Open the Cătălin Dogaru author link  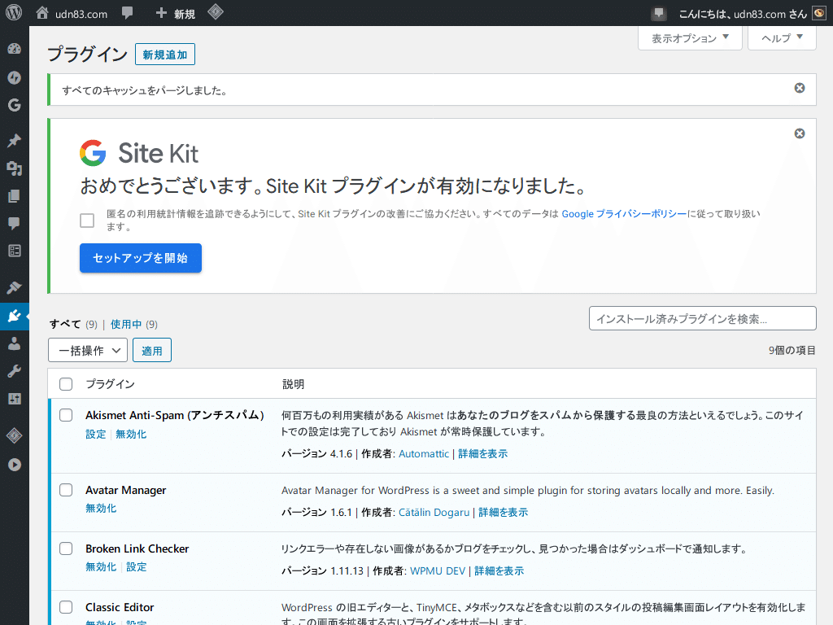434,512
